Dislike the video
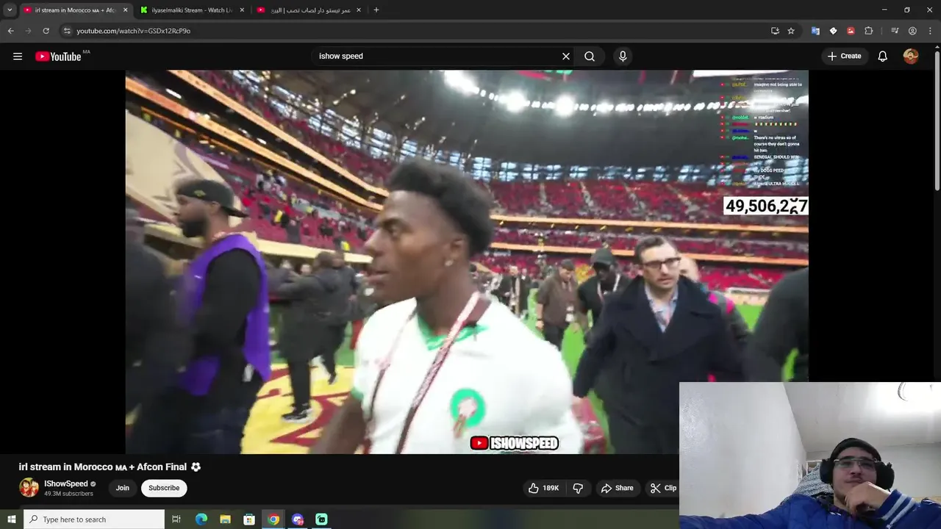The width and height of the screenshot is (941, 529). 578,488
